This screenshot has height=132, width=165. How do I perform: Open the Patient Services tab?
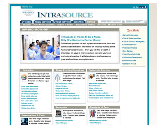pos(62,22)
